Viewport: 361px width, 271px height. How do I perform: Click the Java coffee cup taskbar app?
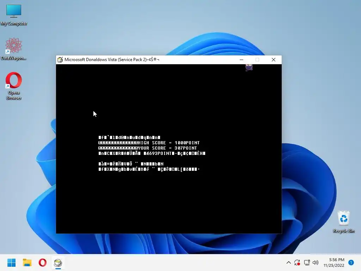pos(58,263)
